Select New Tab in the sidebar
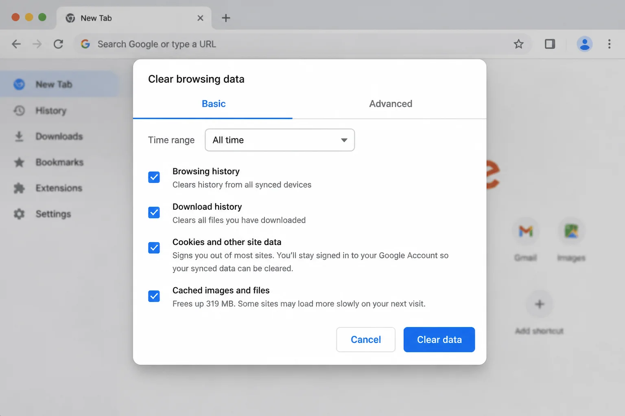The image size is (625, 416). coord(59,84)
